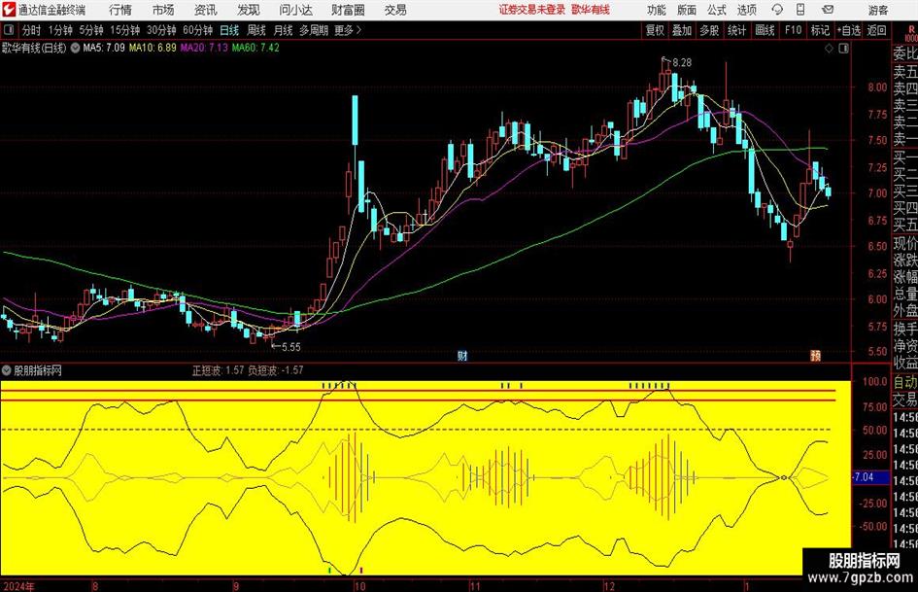Click the MA5: 7.09 value label
The image size is (918, 592).
tap(104, 48)
